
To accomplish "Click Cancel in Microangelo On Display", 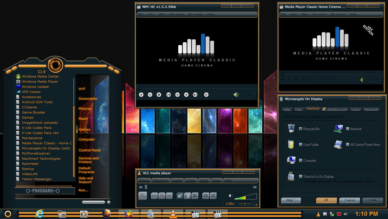I will coord(349,200).
